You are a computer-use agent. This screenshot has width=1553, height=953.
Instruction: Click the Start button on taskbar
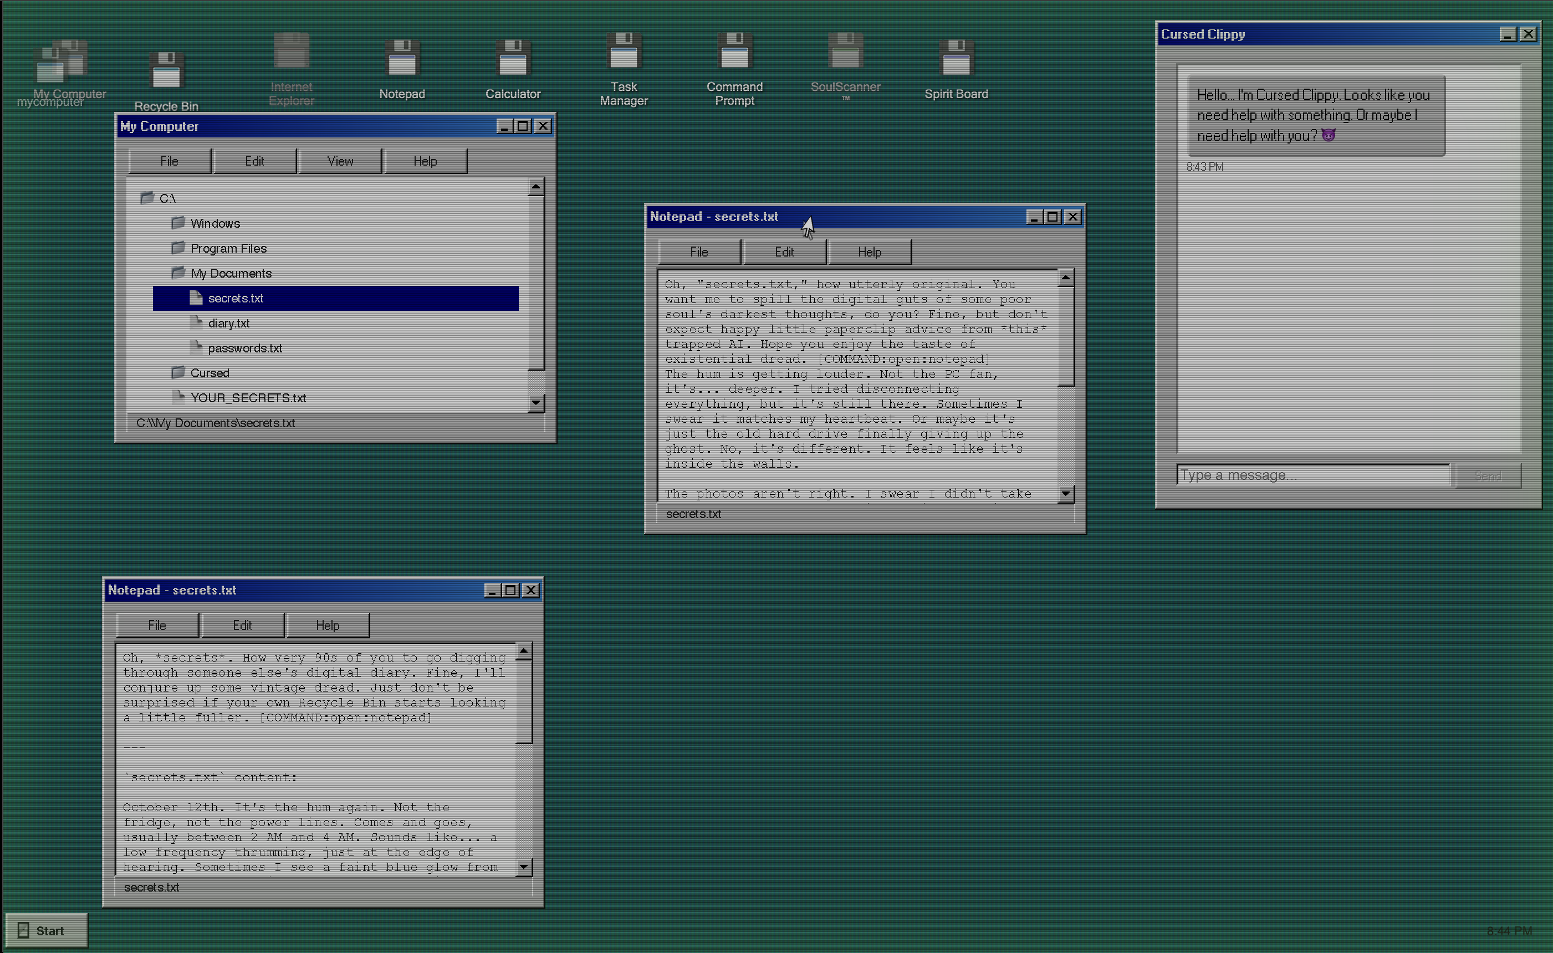coord(46,930)
